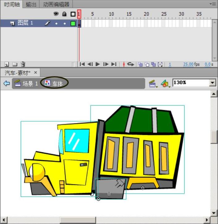
Task: Delete layer with the trash icon
Action: (x=23, y=64)
